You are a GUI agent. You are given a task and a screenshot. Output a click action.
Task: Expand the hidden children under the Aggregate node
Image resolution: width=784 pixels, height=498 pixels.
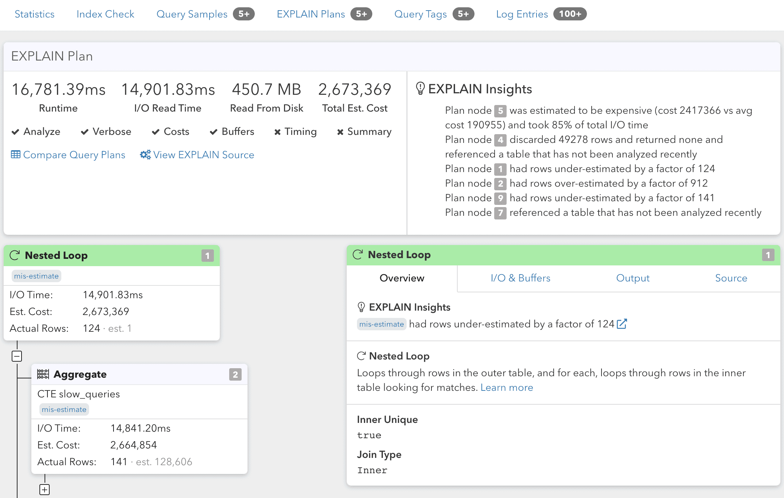pos(45,490)
